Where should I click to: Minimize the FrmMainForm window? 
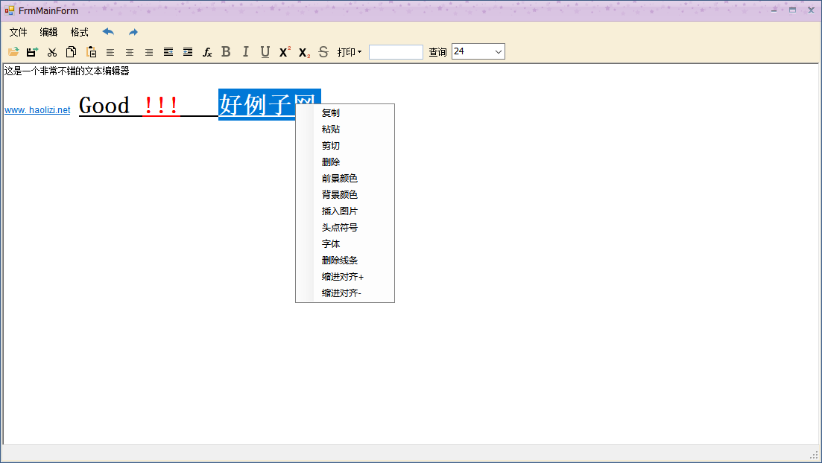[774, 10]
